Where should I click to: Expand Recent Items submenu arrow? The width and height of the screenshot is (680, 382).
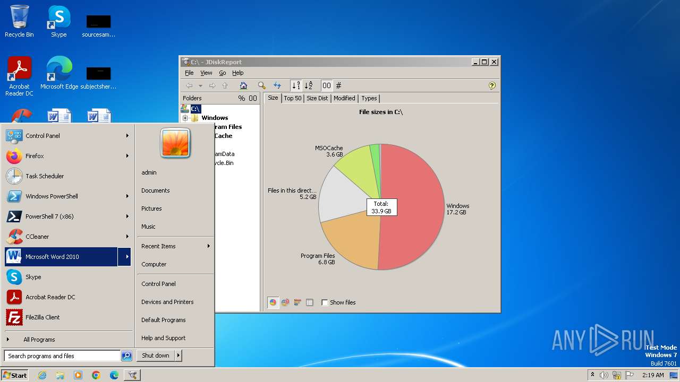click(x=208, y=246)
